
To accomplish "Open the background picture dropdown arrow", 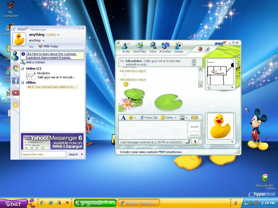I will pos(186,118).
